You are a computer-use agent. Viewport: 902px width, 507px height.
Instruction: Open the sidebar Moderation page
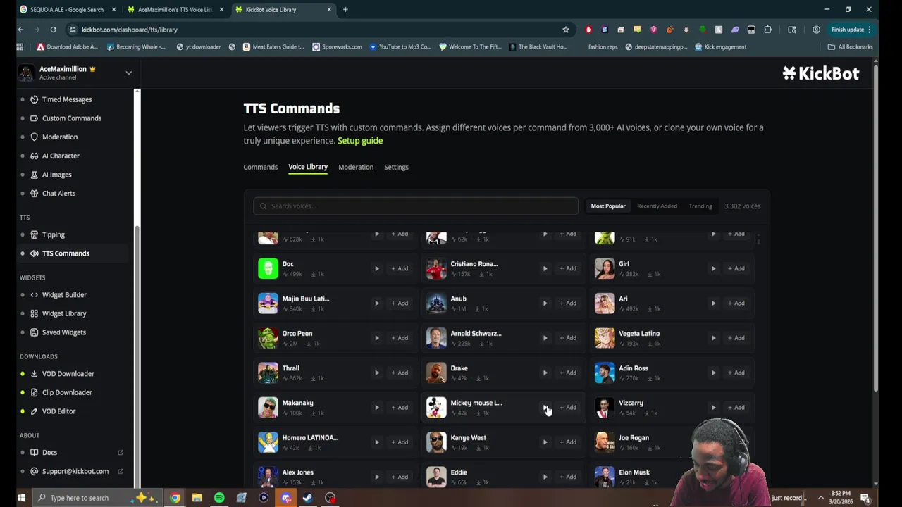(60, 137)
